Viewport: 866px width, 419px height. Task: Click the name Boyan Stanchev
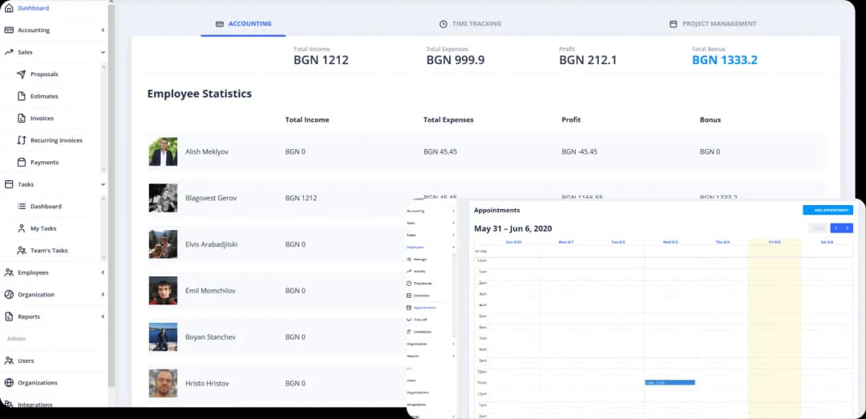210,336
